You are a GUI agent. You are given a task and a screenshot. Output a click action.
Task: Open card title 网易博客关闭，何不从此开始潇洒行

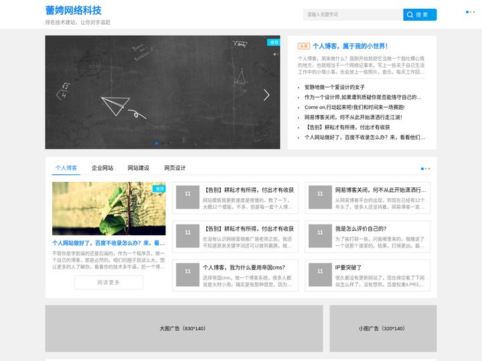point(380,190)
